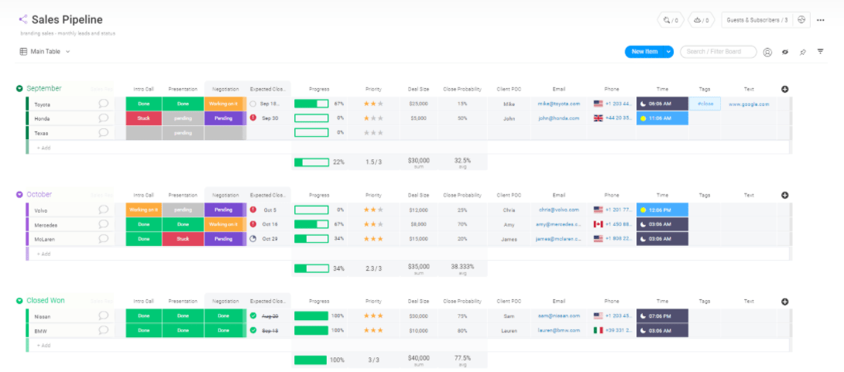Toggle hidden columns eye icon
The width and height of the screenshot is (844, 372).
(x=785, y=52)
